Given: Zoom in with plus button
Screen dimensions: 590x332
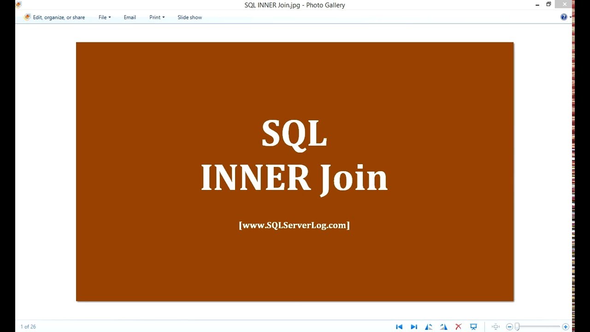Looking at the screenshot, I should [566, 326].
